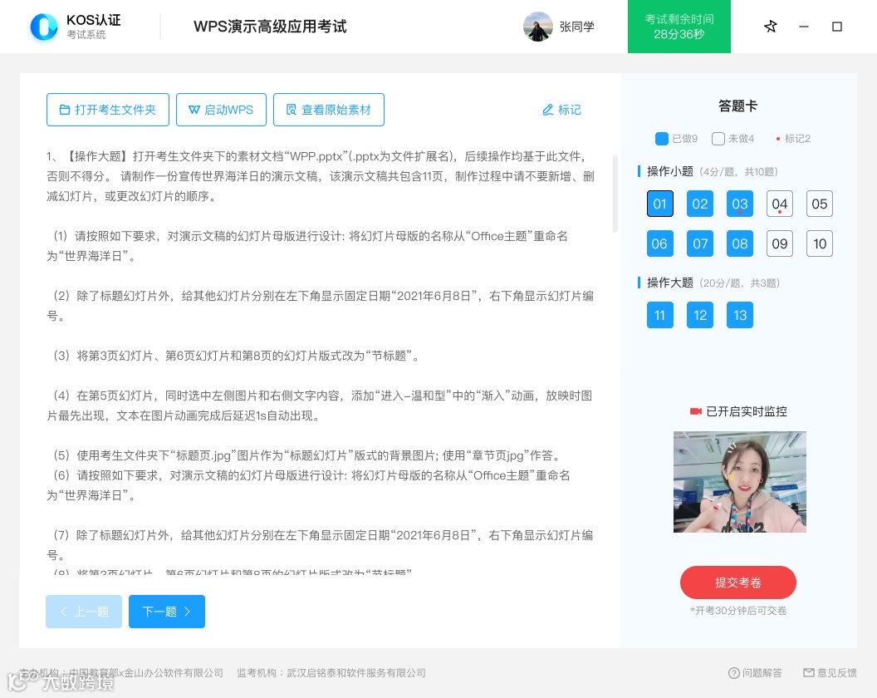Viewport: 877px width, 698px height.
Task: Click 操作小题 section label
Action: tap(670, 171)
